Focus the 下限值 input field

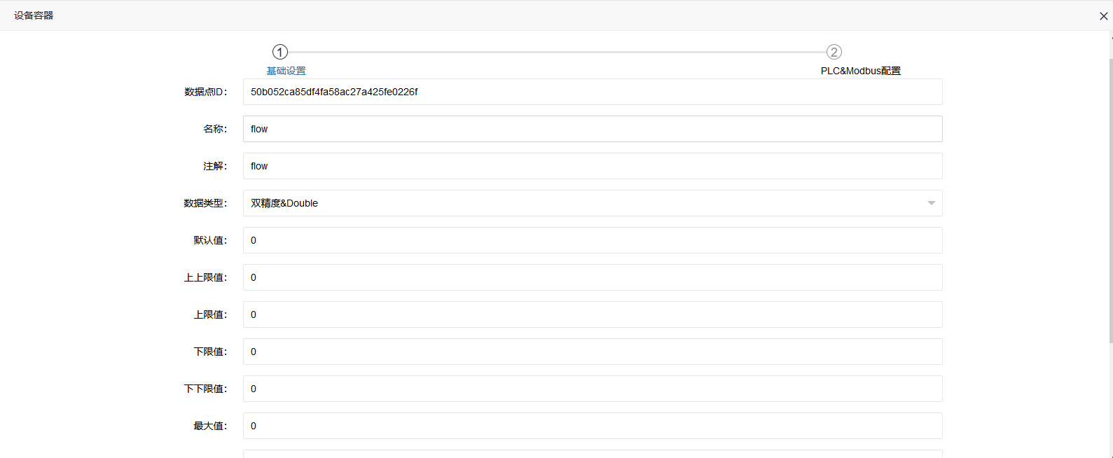click(592, 352)
